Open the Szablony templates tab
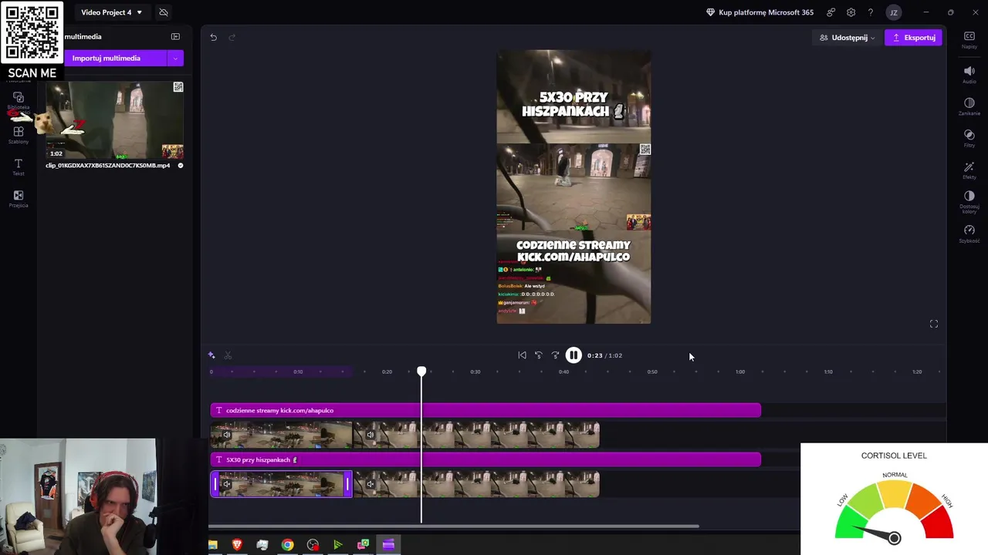 (19, 135)
